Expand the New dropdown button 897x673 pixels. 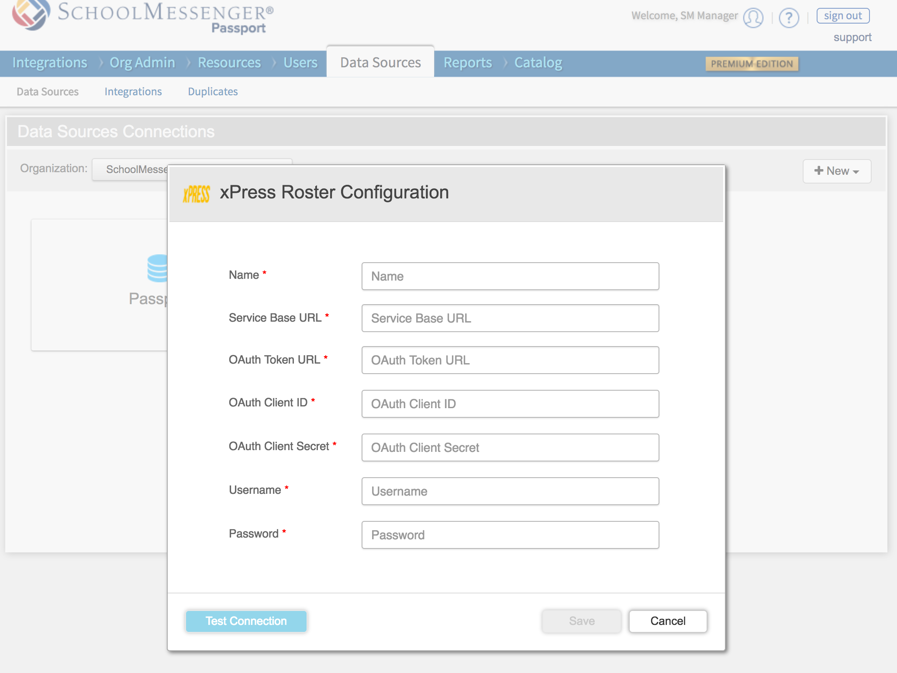pyautogui.click(x=836, y=171)
